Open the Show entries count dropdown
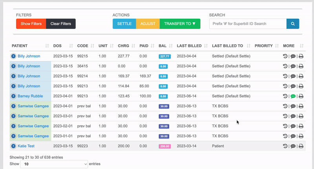 54,164
